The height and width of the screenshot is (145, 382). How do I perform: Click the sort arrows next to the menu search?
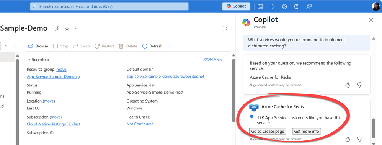[x=6, y=46]
